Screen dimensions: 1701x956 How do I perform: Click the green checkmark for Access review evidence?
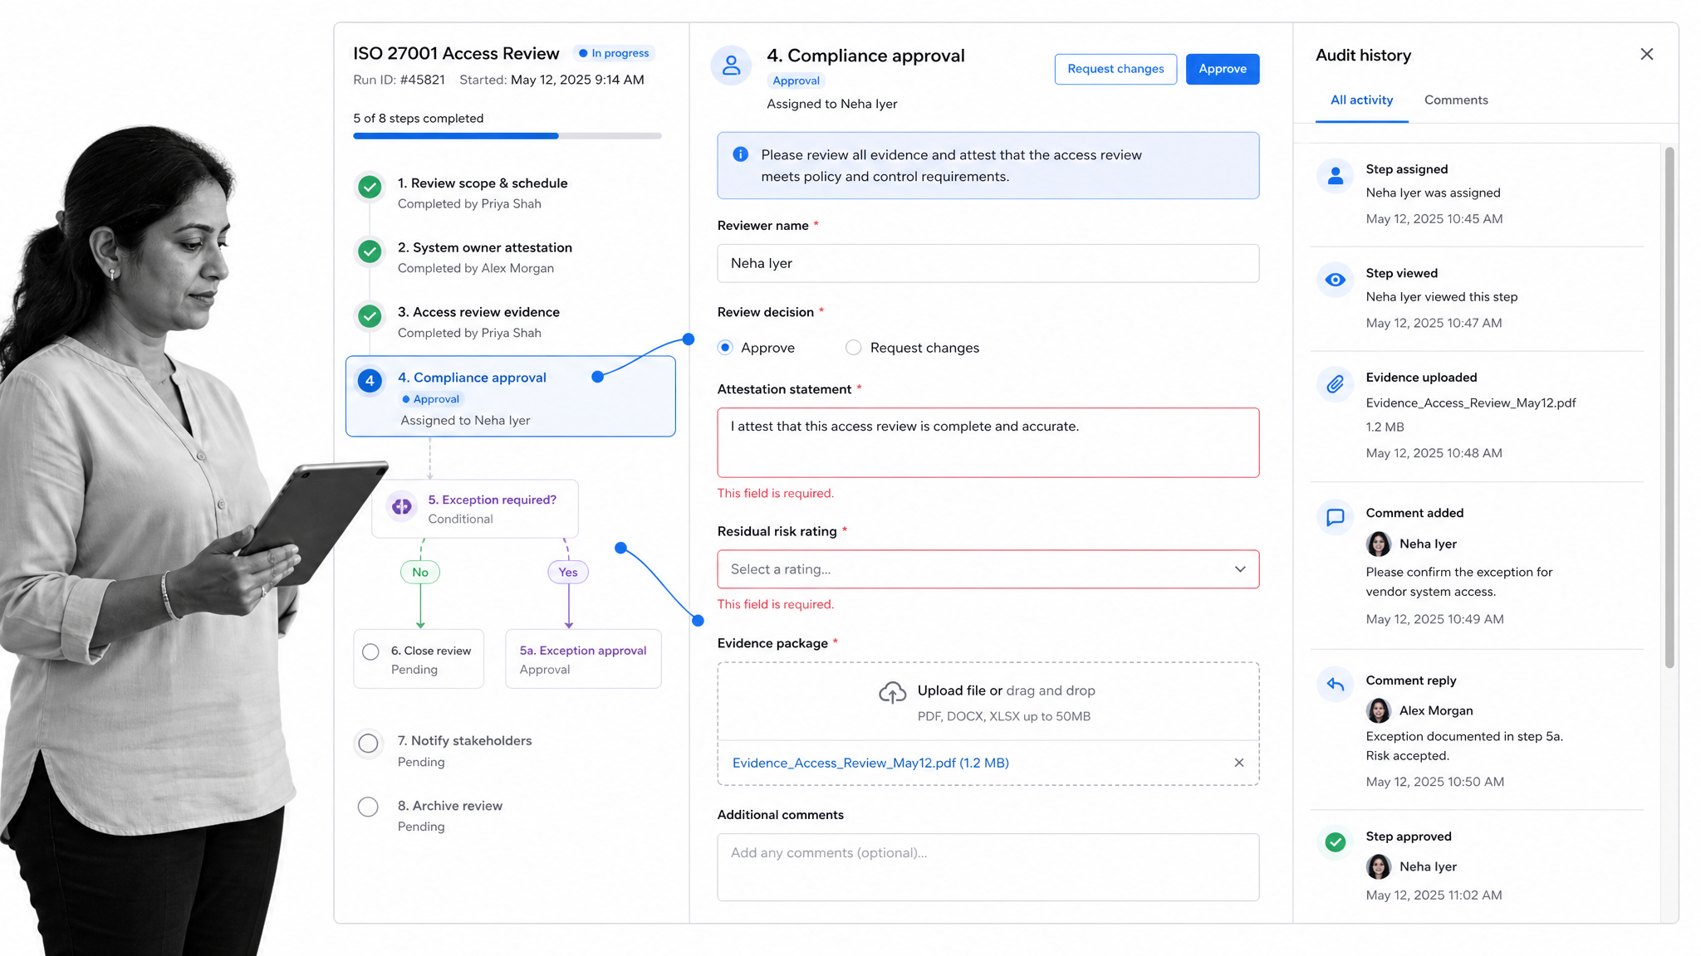[370, 315]
